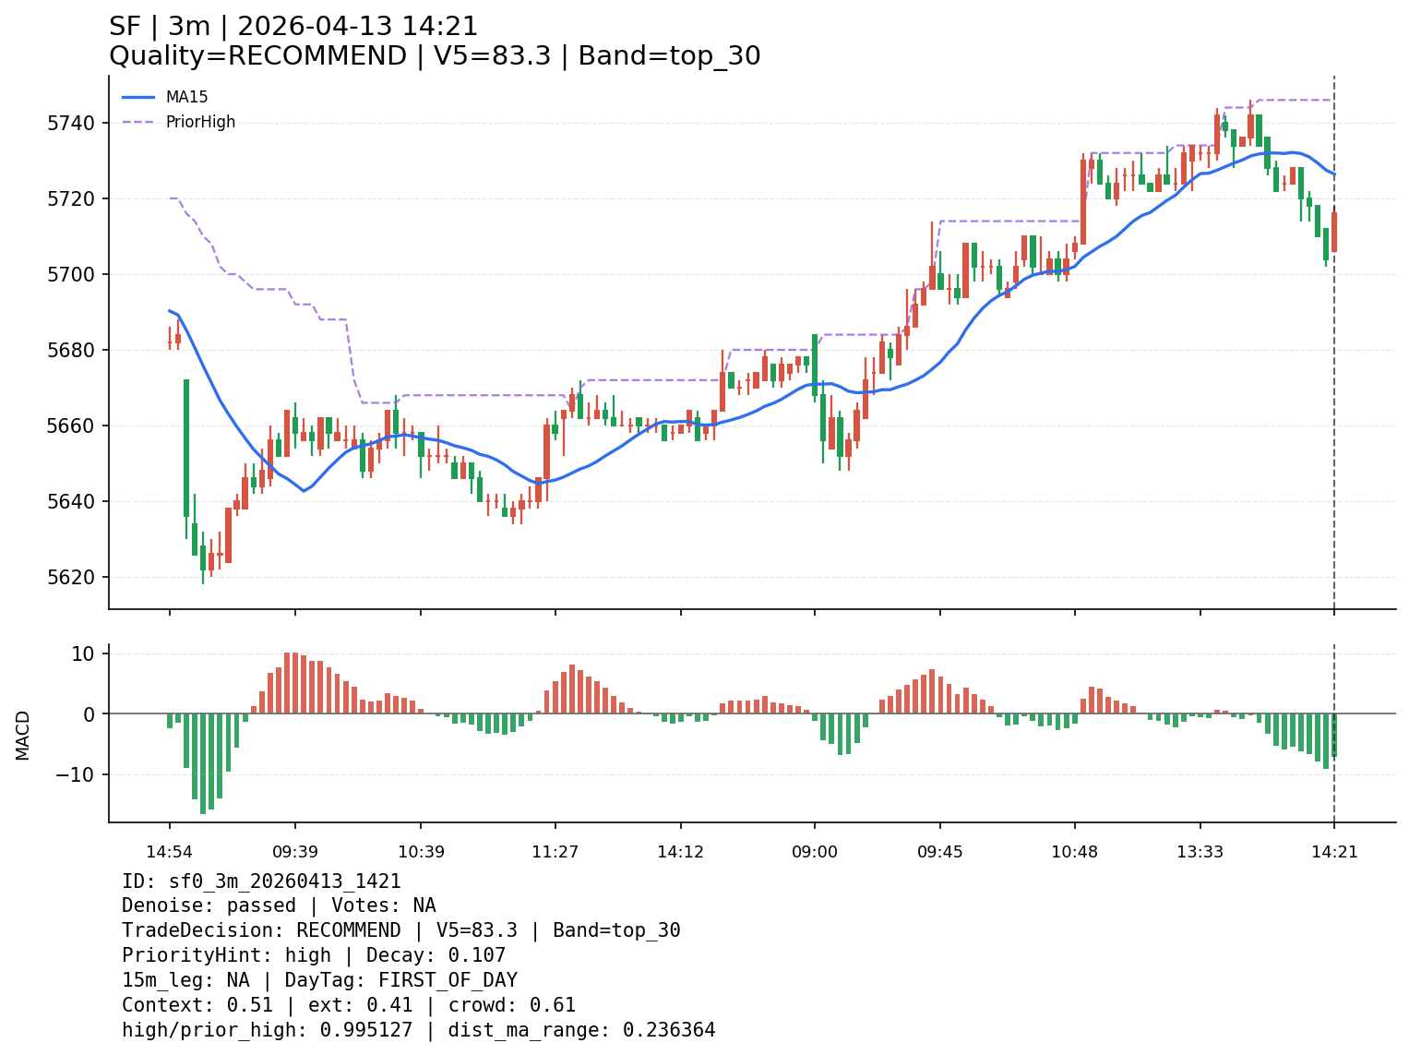Image resolution: width=1409 pixels, height=1055 pixels.
Task: Click the MA15 blue line legend swatch
Action: click(x=138, y=97)
